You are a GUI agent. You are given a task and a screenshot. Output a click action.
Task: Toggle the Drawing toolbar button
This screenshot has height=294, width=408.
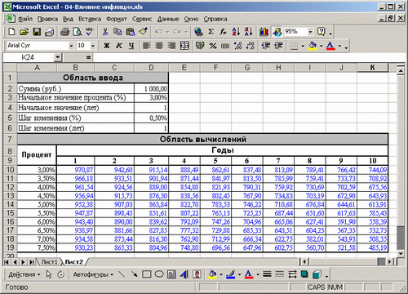click(x=277, y=32)
